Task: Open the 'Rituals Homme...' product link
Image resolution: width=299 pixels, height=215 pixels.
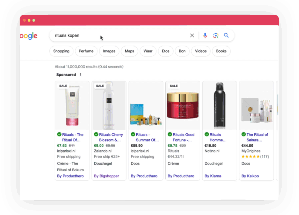Action: pos(218,137)
